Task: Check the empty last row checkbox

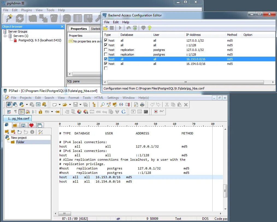Action: coord(106,68)
